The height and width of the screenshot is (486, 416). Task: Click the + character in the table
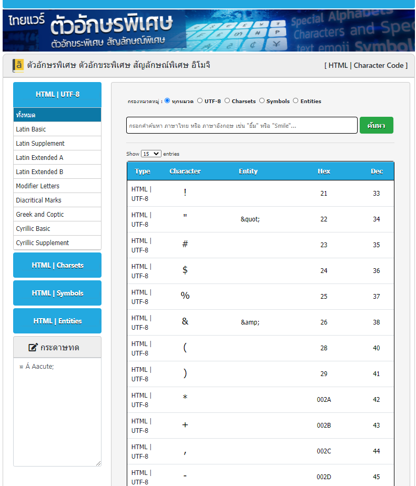pos(185,424)
